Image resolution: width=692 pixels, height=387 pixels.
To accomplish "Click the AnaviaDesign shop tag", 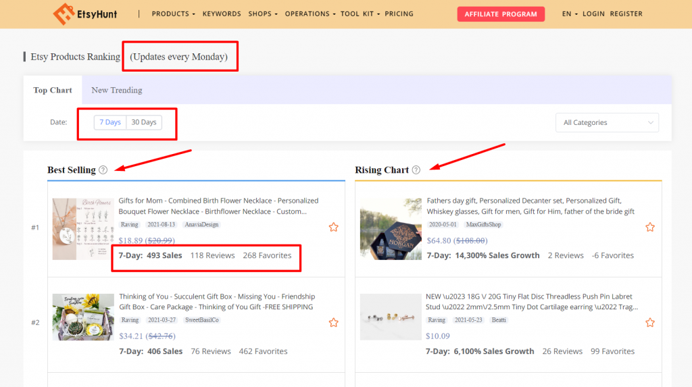I will pyautogui.click(x=202, y=224).
